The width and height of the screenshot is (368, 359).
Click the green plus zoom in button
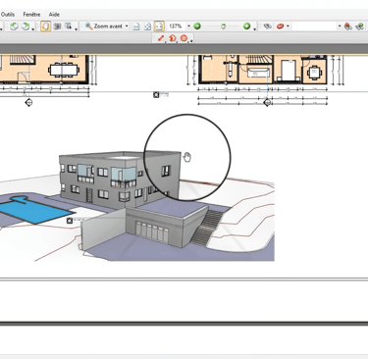247,26
